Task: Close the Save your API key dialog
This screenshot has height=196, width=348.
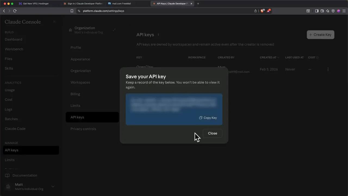Action: point(212,133)
